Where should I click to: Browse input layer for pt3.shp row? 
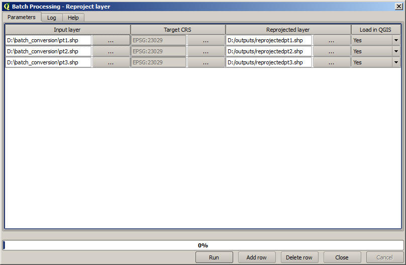pyautogui.click(x=111, y=62)
